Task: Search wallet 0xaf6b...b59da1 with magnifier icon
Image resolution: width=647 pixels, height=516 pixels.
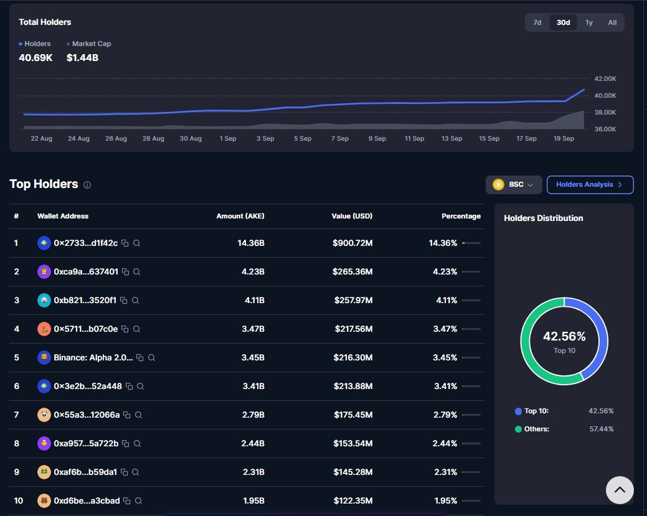Action: [x=135, y=472]
